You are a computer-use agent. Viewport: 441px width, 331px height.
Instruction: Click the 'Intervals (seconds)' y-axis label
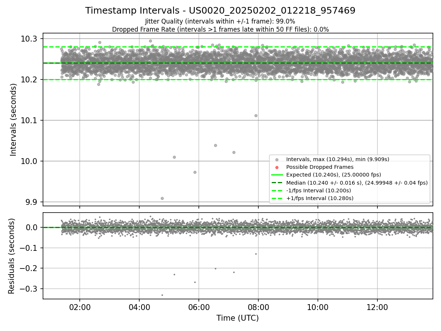tap(14, 120)
